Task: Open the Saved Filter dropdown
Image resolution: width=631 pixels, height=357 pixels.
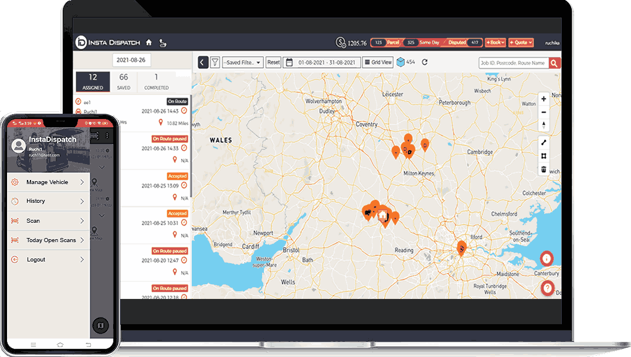Action: click(243, 62)
